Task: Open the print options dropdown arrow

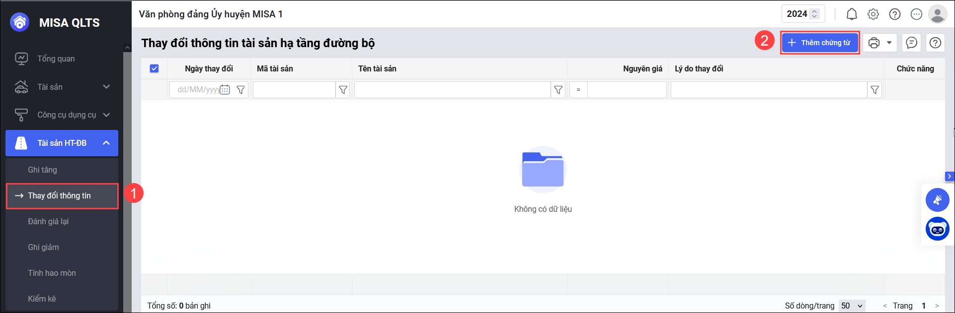Action: click(x=889, y=43)
